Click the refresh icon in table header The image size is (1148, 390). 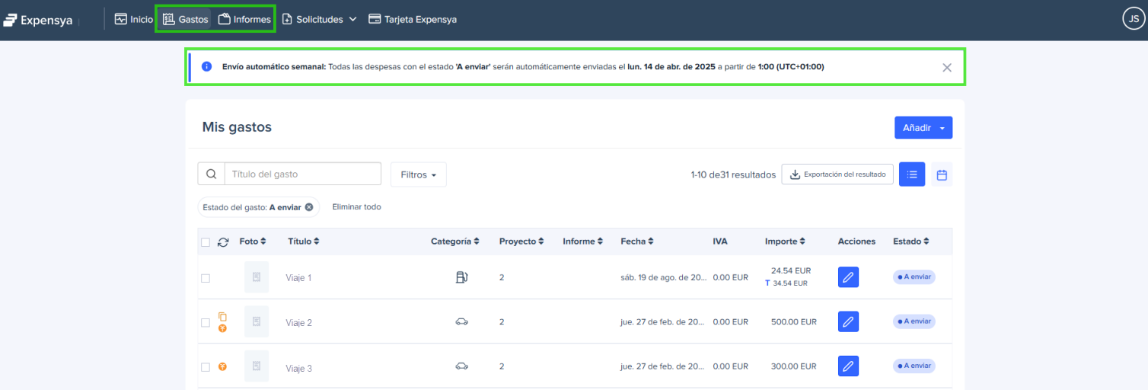pos(223,242)
